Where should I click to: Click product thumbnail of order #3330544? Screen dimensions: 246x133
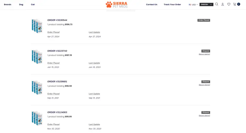pos(37,26)
